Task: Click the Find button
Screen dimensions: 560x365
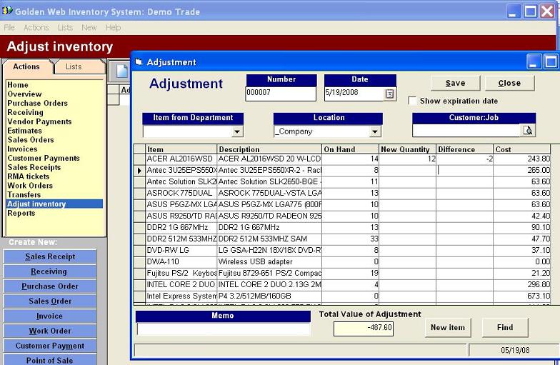Action: coord(505,327)
